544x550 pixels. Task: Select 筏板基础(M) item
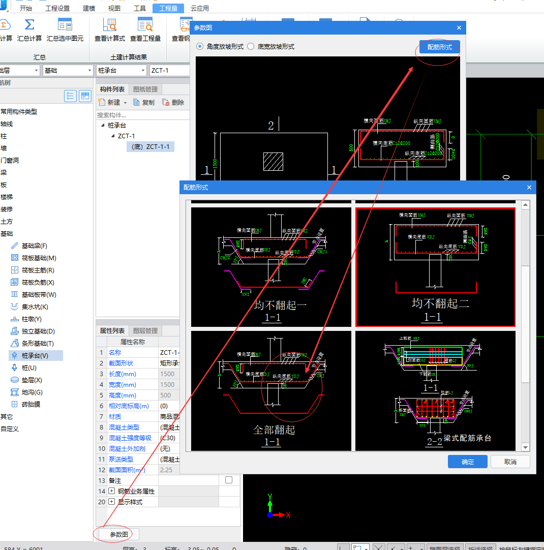(x=39, y=258)
